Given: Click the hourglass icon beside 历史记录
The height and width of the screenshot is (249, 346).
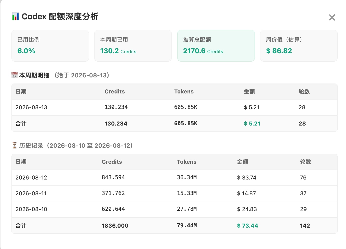Looking at the screenshot, I should pyautogui.click(x=15, y=145).
